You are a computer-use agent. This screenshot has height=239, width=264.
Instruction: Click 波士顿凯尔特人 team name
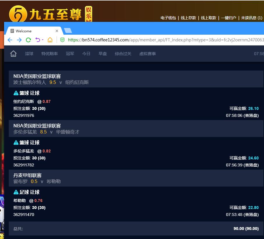[30, 82]
